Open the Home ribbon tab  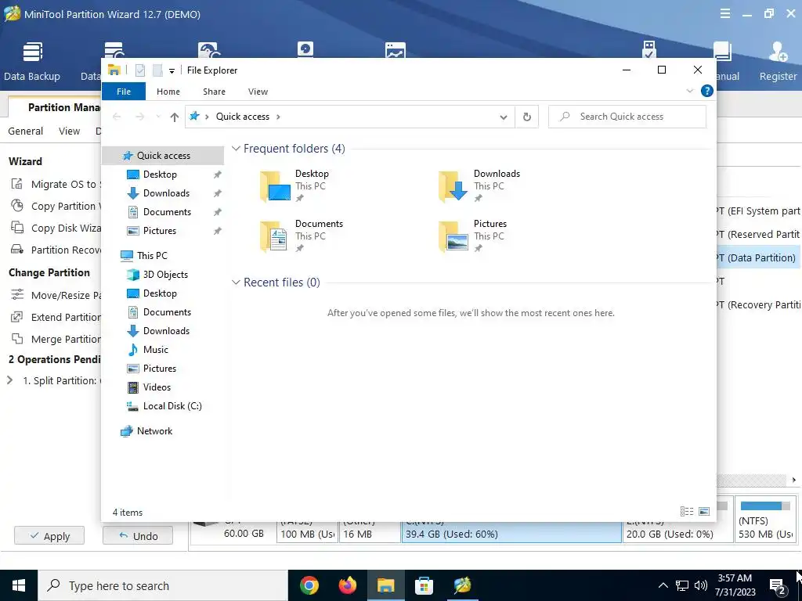click(168, 92)
